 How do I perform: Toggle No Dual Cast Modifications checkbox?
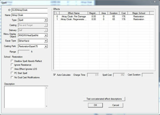(12, 77)
